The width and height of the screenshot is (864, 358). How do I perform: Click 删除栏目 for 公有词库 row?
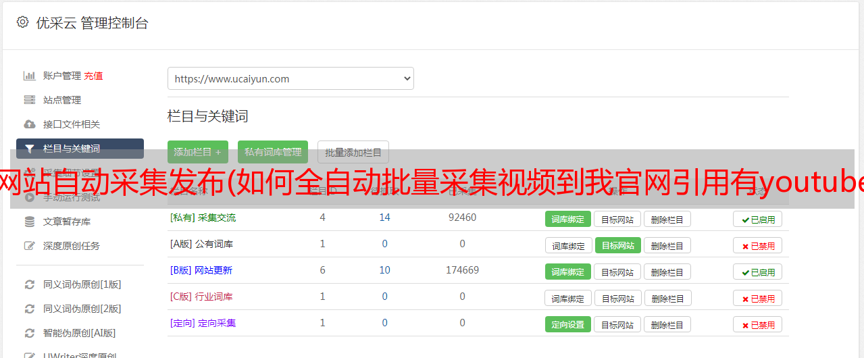pyautogui.click(x=667, y=245)
